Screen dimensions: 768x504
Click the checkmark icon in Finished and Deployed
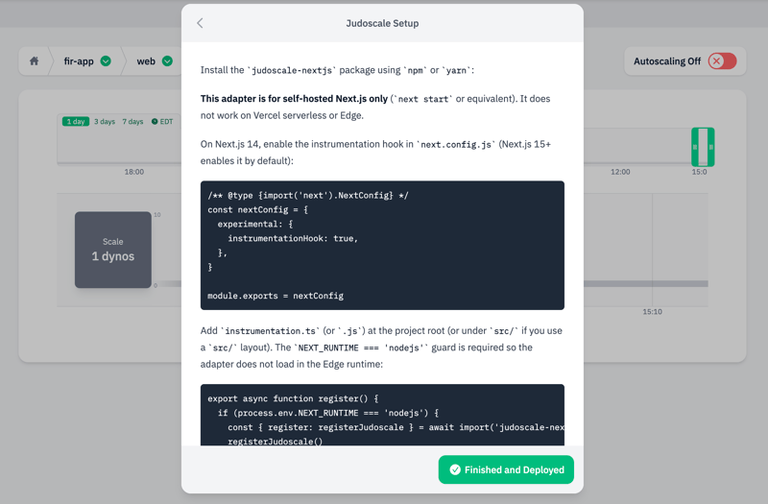455,469
